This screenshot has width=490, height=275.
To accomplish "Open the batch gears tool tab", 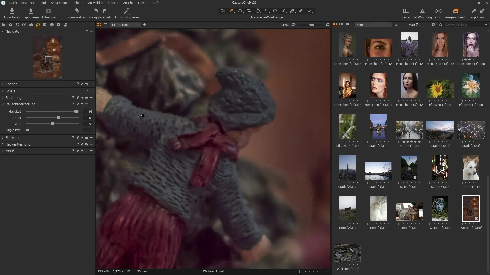I will (x=66, y=25).
